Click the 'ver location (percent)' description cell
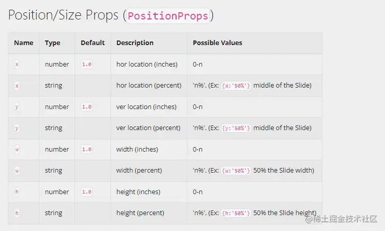 click(148, 128)
